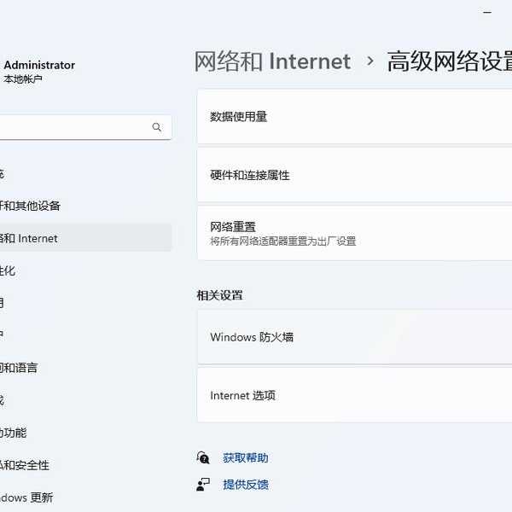Open 隐私和安全性 in the sidebar

(26, 465)
